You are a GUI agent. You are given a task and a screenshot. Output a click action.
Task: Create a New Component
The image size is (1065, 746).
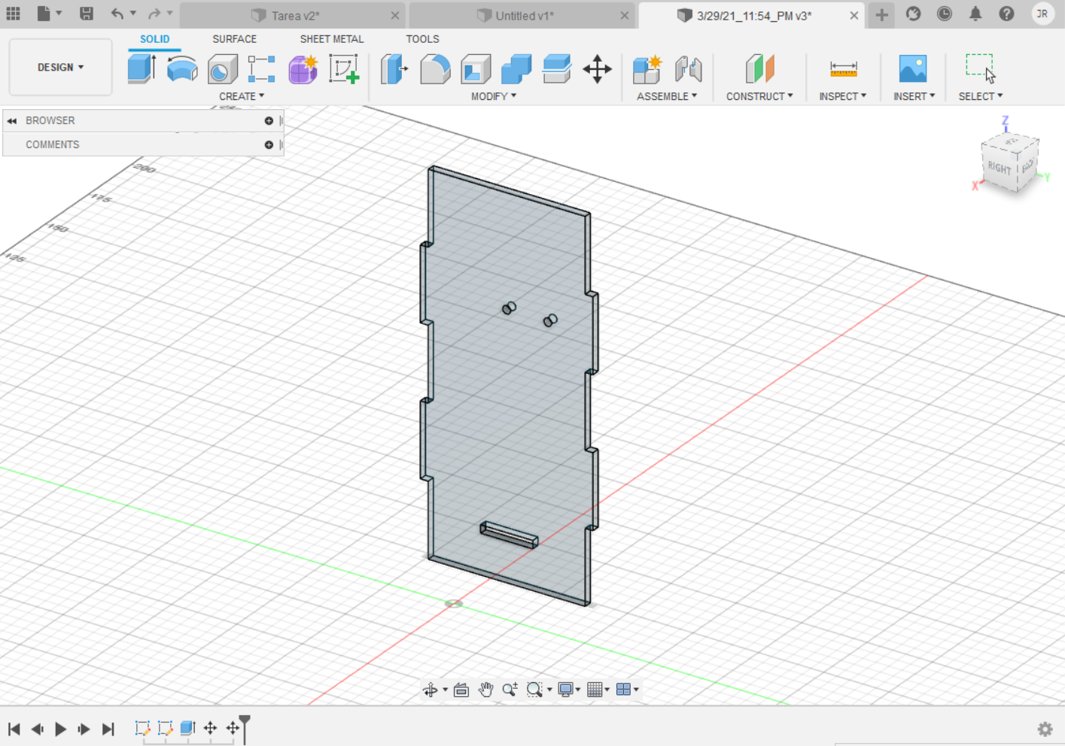[x=647, y=68]
